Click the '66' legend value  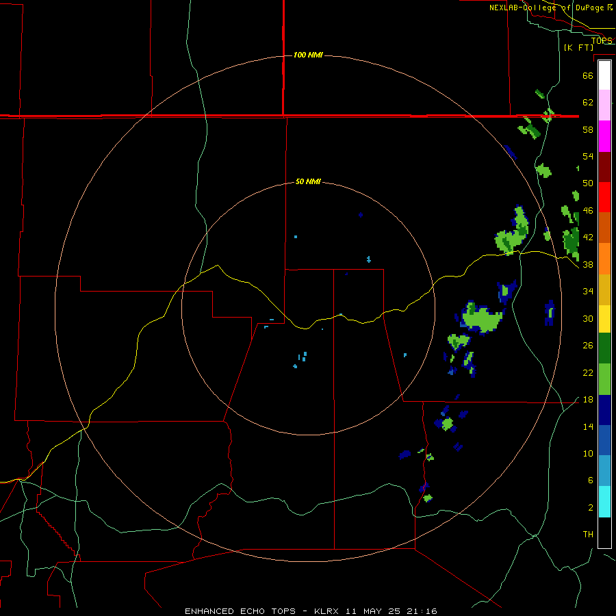(x=588, y=75)
